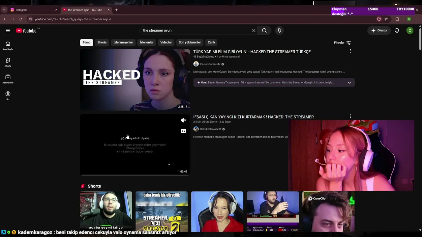Image resolution: width=422 pixels, height=237 pixels.
Task: Open Ana Sayfa in the sidebar
Action: pyautogui.click(x=8, y=46)
